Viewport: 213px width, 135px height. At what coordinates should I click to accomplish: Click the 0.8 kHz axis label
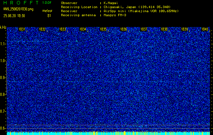coord(3,94)
